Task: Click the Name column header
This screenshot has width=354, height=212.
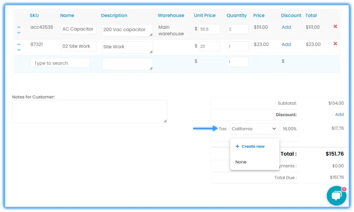Action: [67, 15]
